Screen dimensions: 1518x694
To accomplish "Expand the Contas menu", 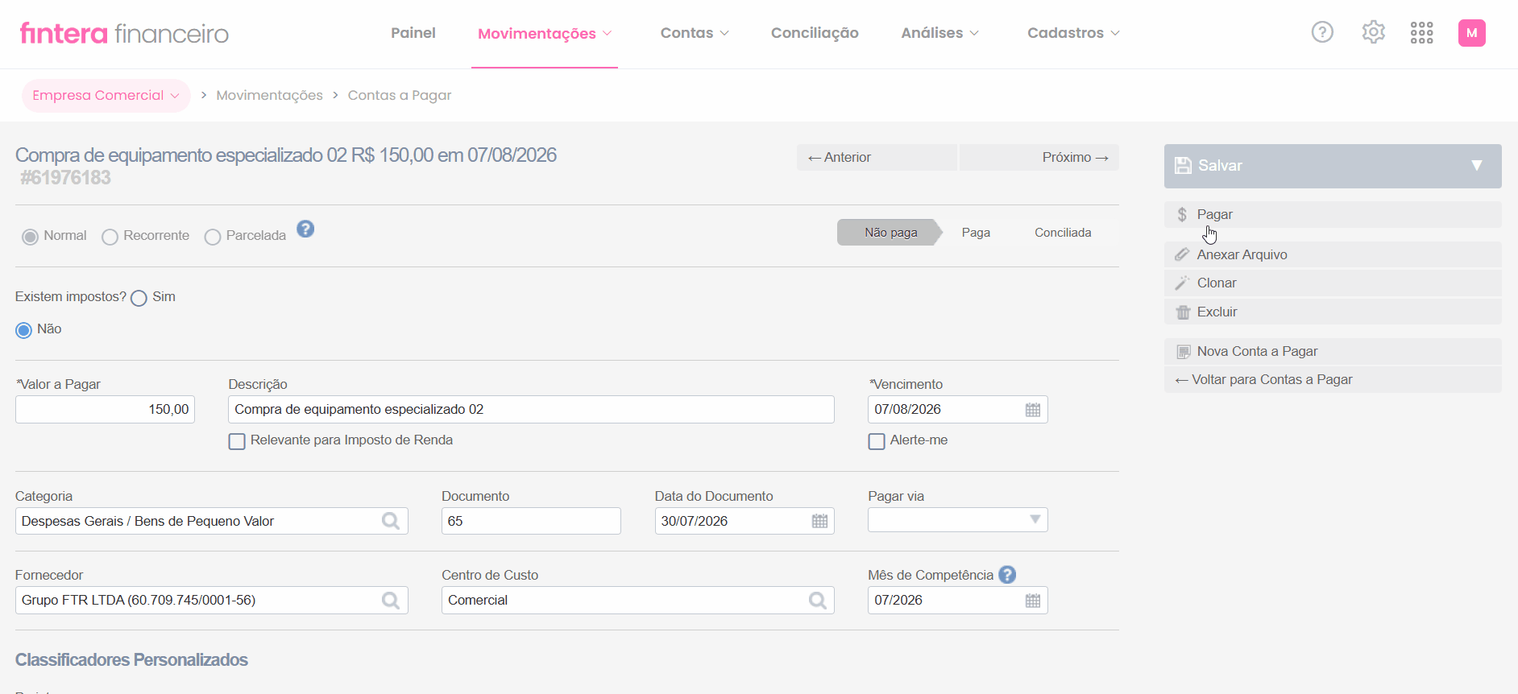I will 695,33.
